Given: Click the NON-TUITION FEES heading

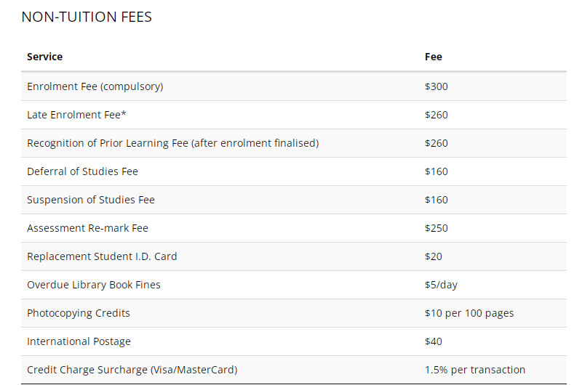Looking at the screenshot, I should (x=87, y=17).
